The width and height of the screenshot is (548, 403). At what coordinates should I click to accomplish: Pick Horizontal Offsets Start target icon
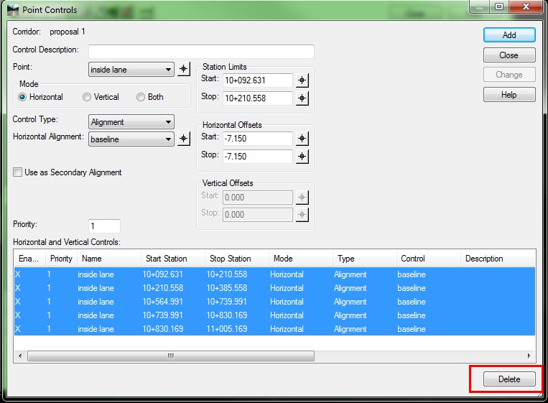tap(302, 139)
